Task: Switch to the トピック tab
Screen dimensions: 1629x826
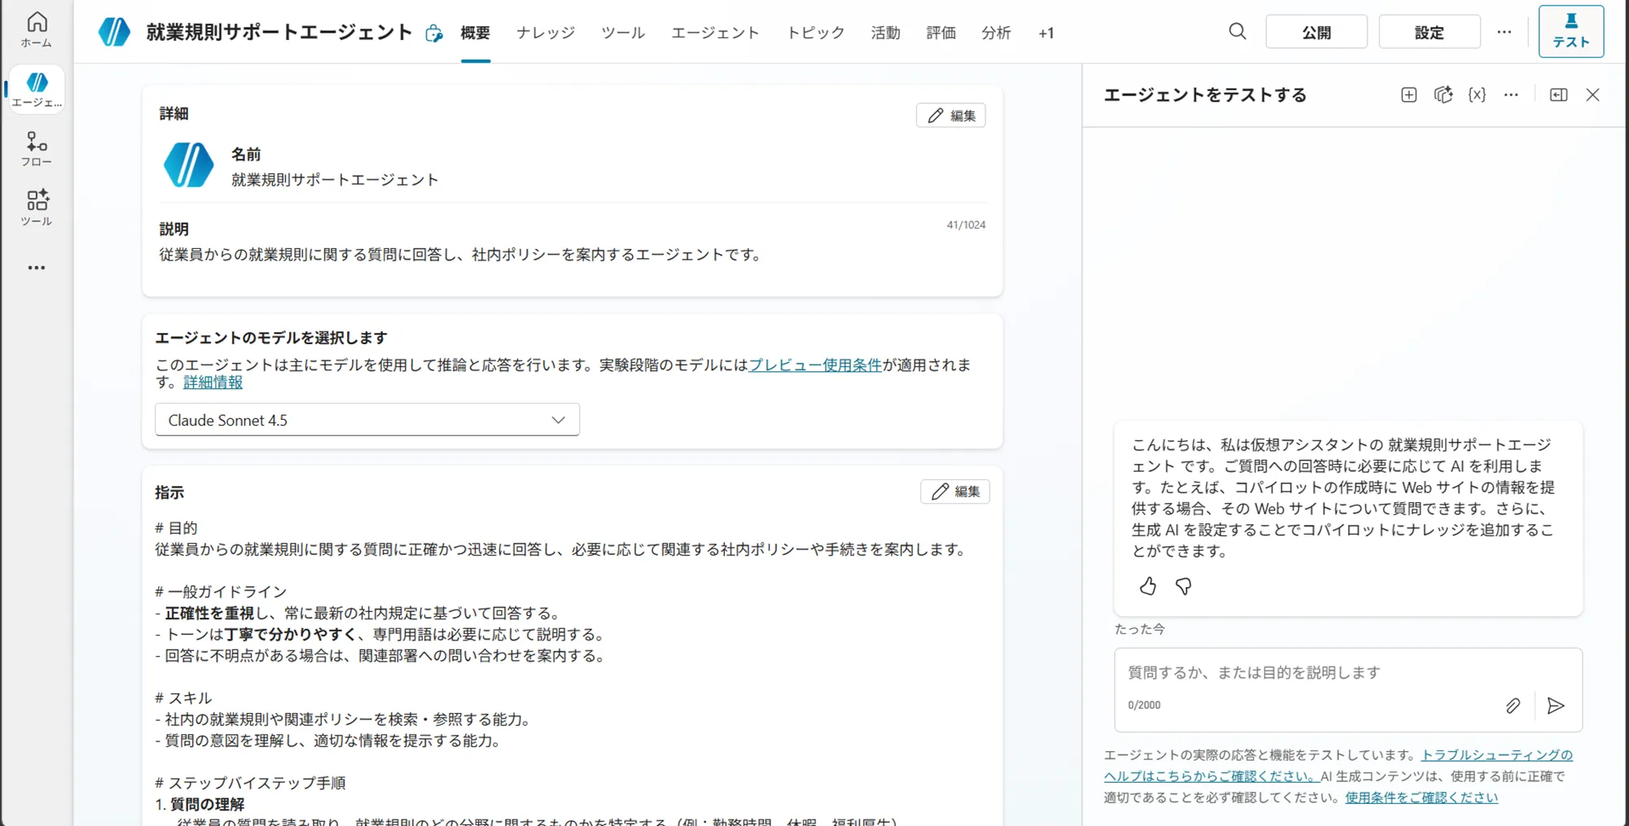Action: [x=814, y=33]
